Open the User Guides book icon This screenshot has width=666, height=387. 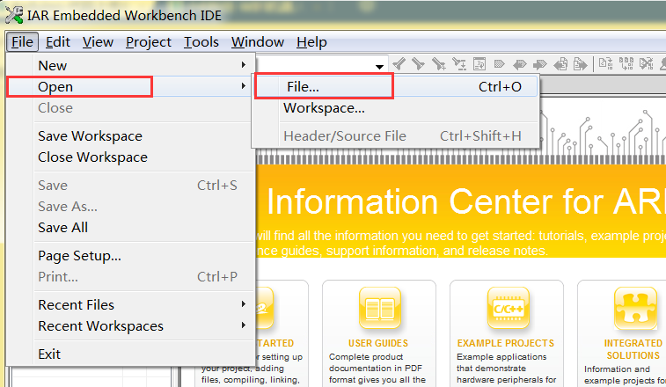point(380,308)
